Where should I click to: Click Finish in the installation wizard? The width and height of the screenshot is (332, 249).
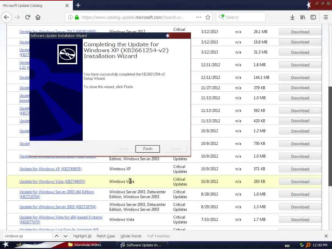pyautogui.click(x=148, y=149)
